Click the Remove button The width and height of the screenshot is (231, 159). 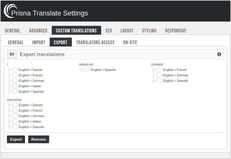(38, 139)
